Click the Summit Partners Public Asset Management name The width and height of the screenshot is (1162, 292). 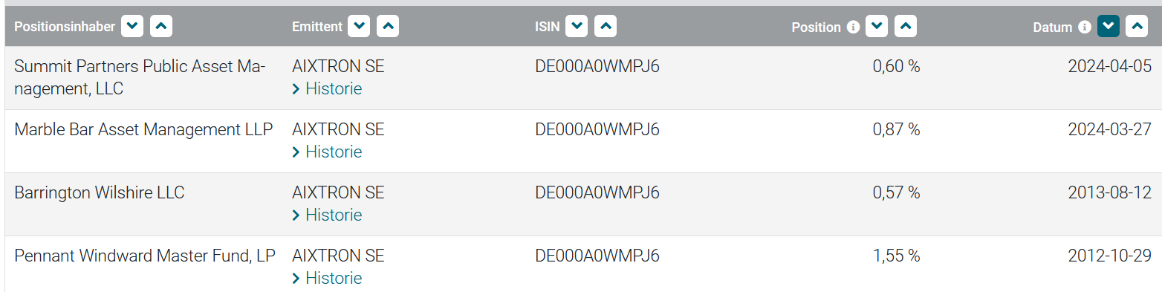click(140, 77)
